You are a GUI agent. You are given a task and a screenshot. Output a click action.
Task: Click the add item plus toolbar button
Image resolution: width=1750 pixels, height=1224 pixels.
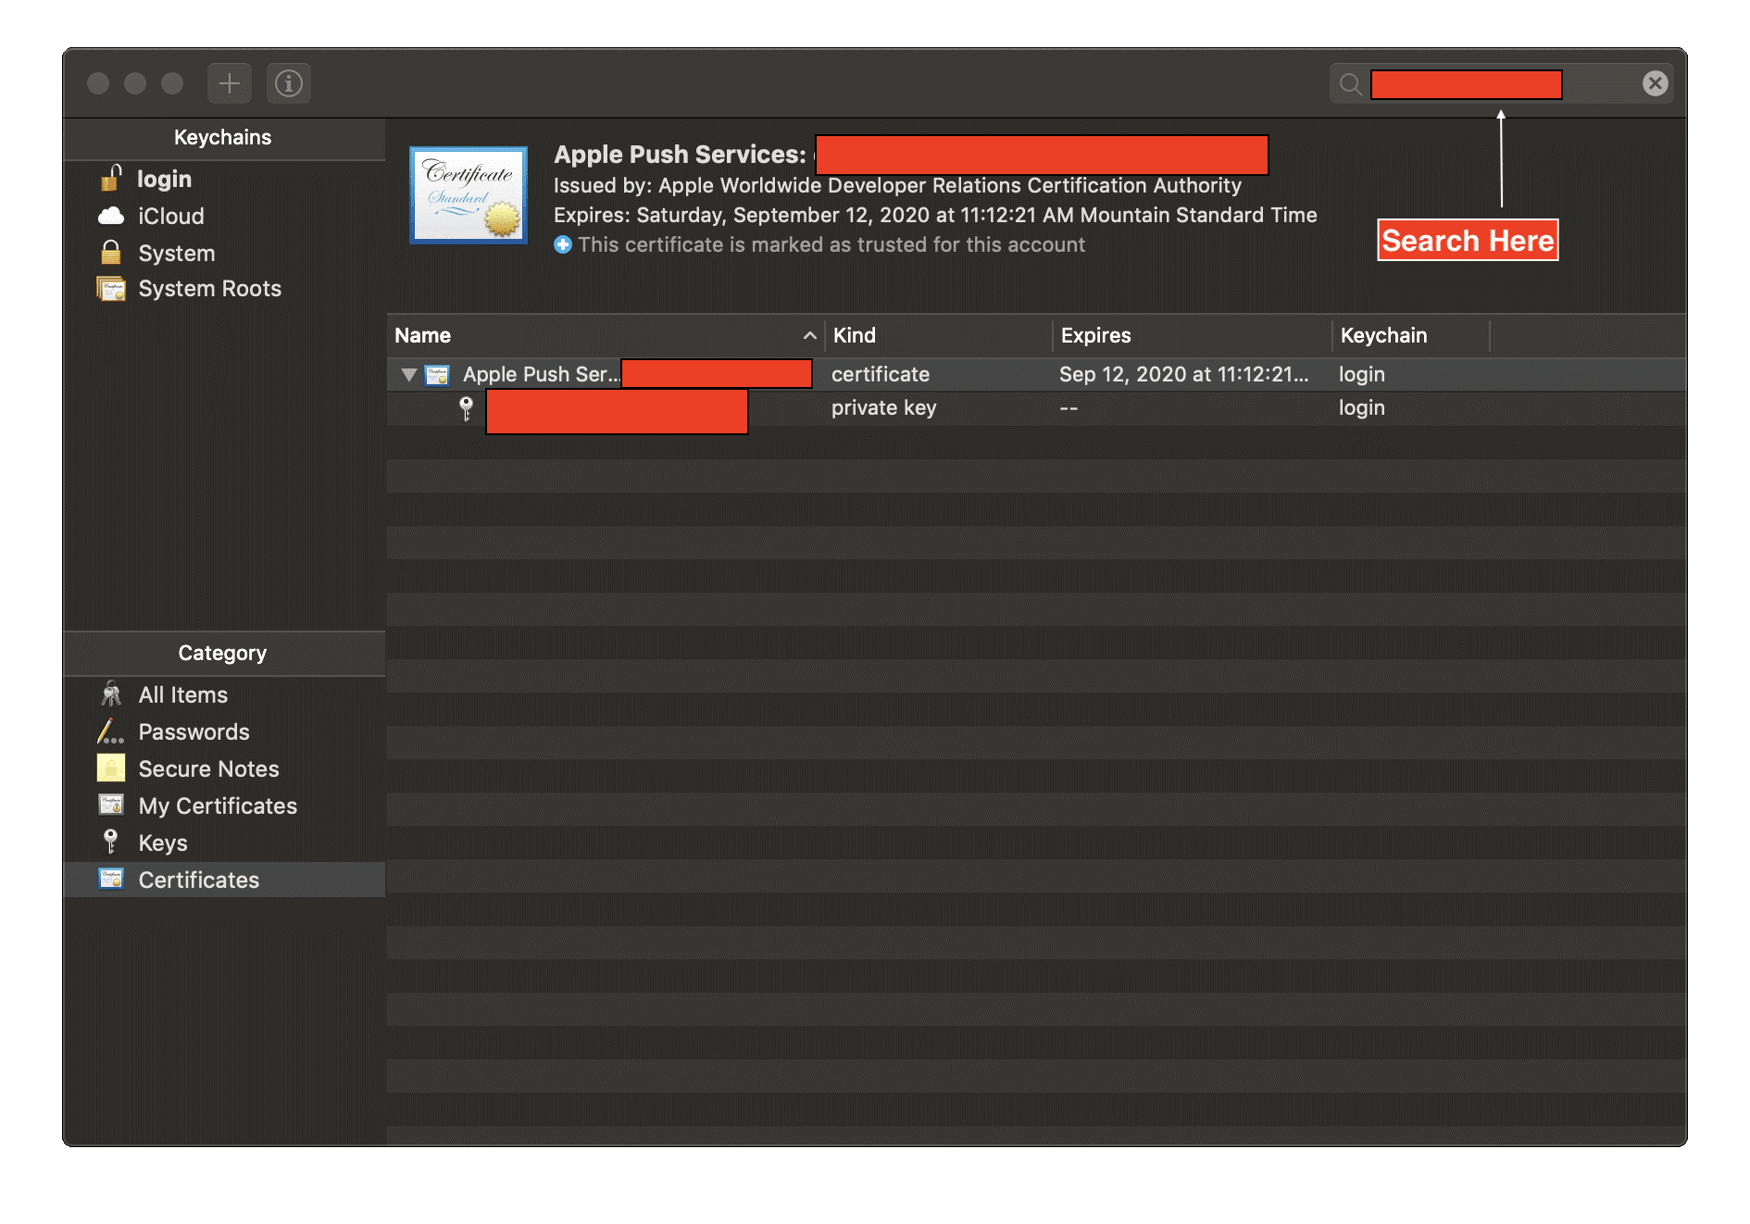tap(229, 82)
